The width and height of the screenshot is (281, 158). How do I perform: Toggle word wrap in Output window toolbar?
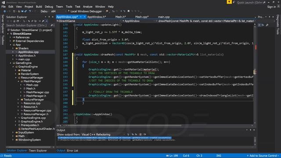pyautogui.click(x=144, y=134)
